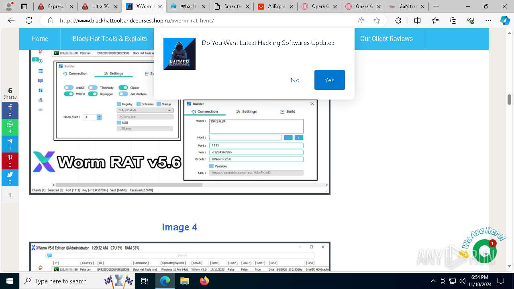This screenshot has width=514, height=289.
Task: Open Microsoft Edge taskbar icon
Action: [x=165, y=281]
